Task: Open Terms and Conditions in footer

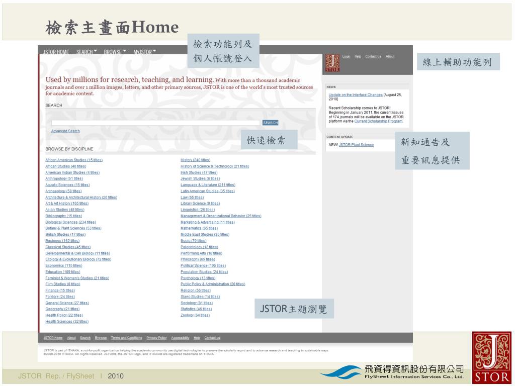Action: [126, 338]
